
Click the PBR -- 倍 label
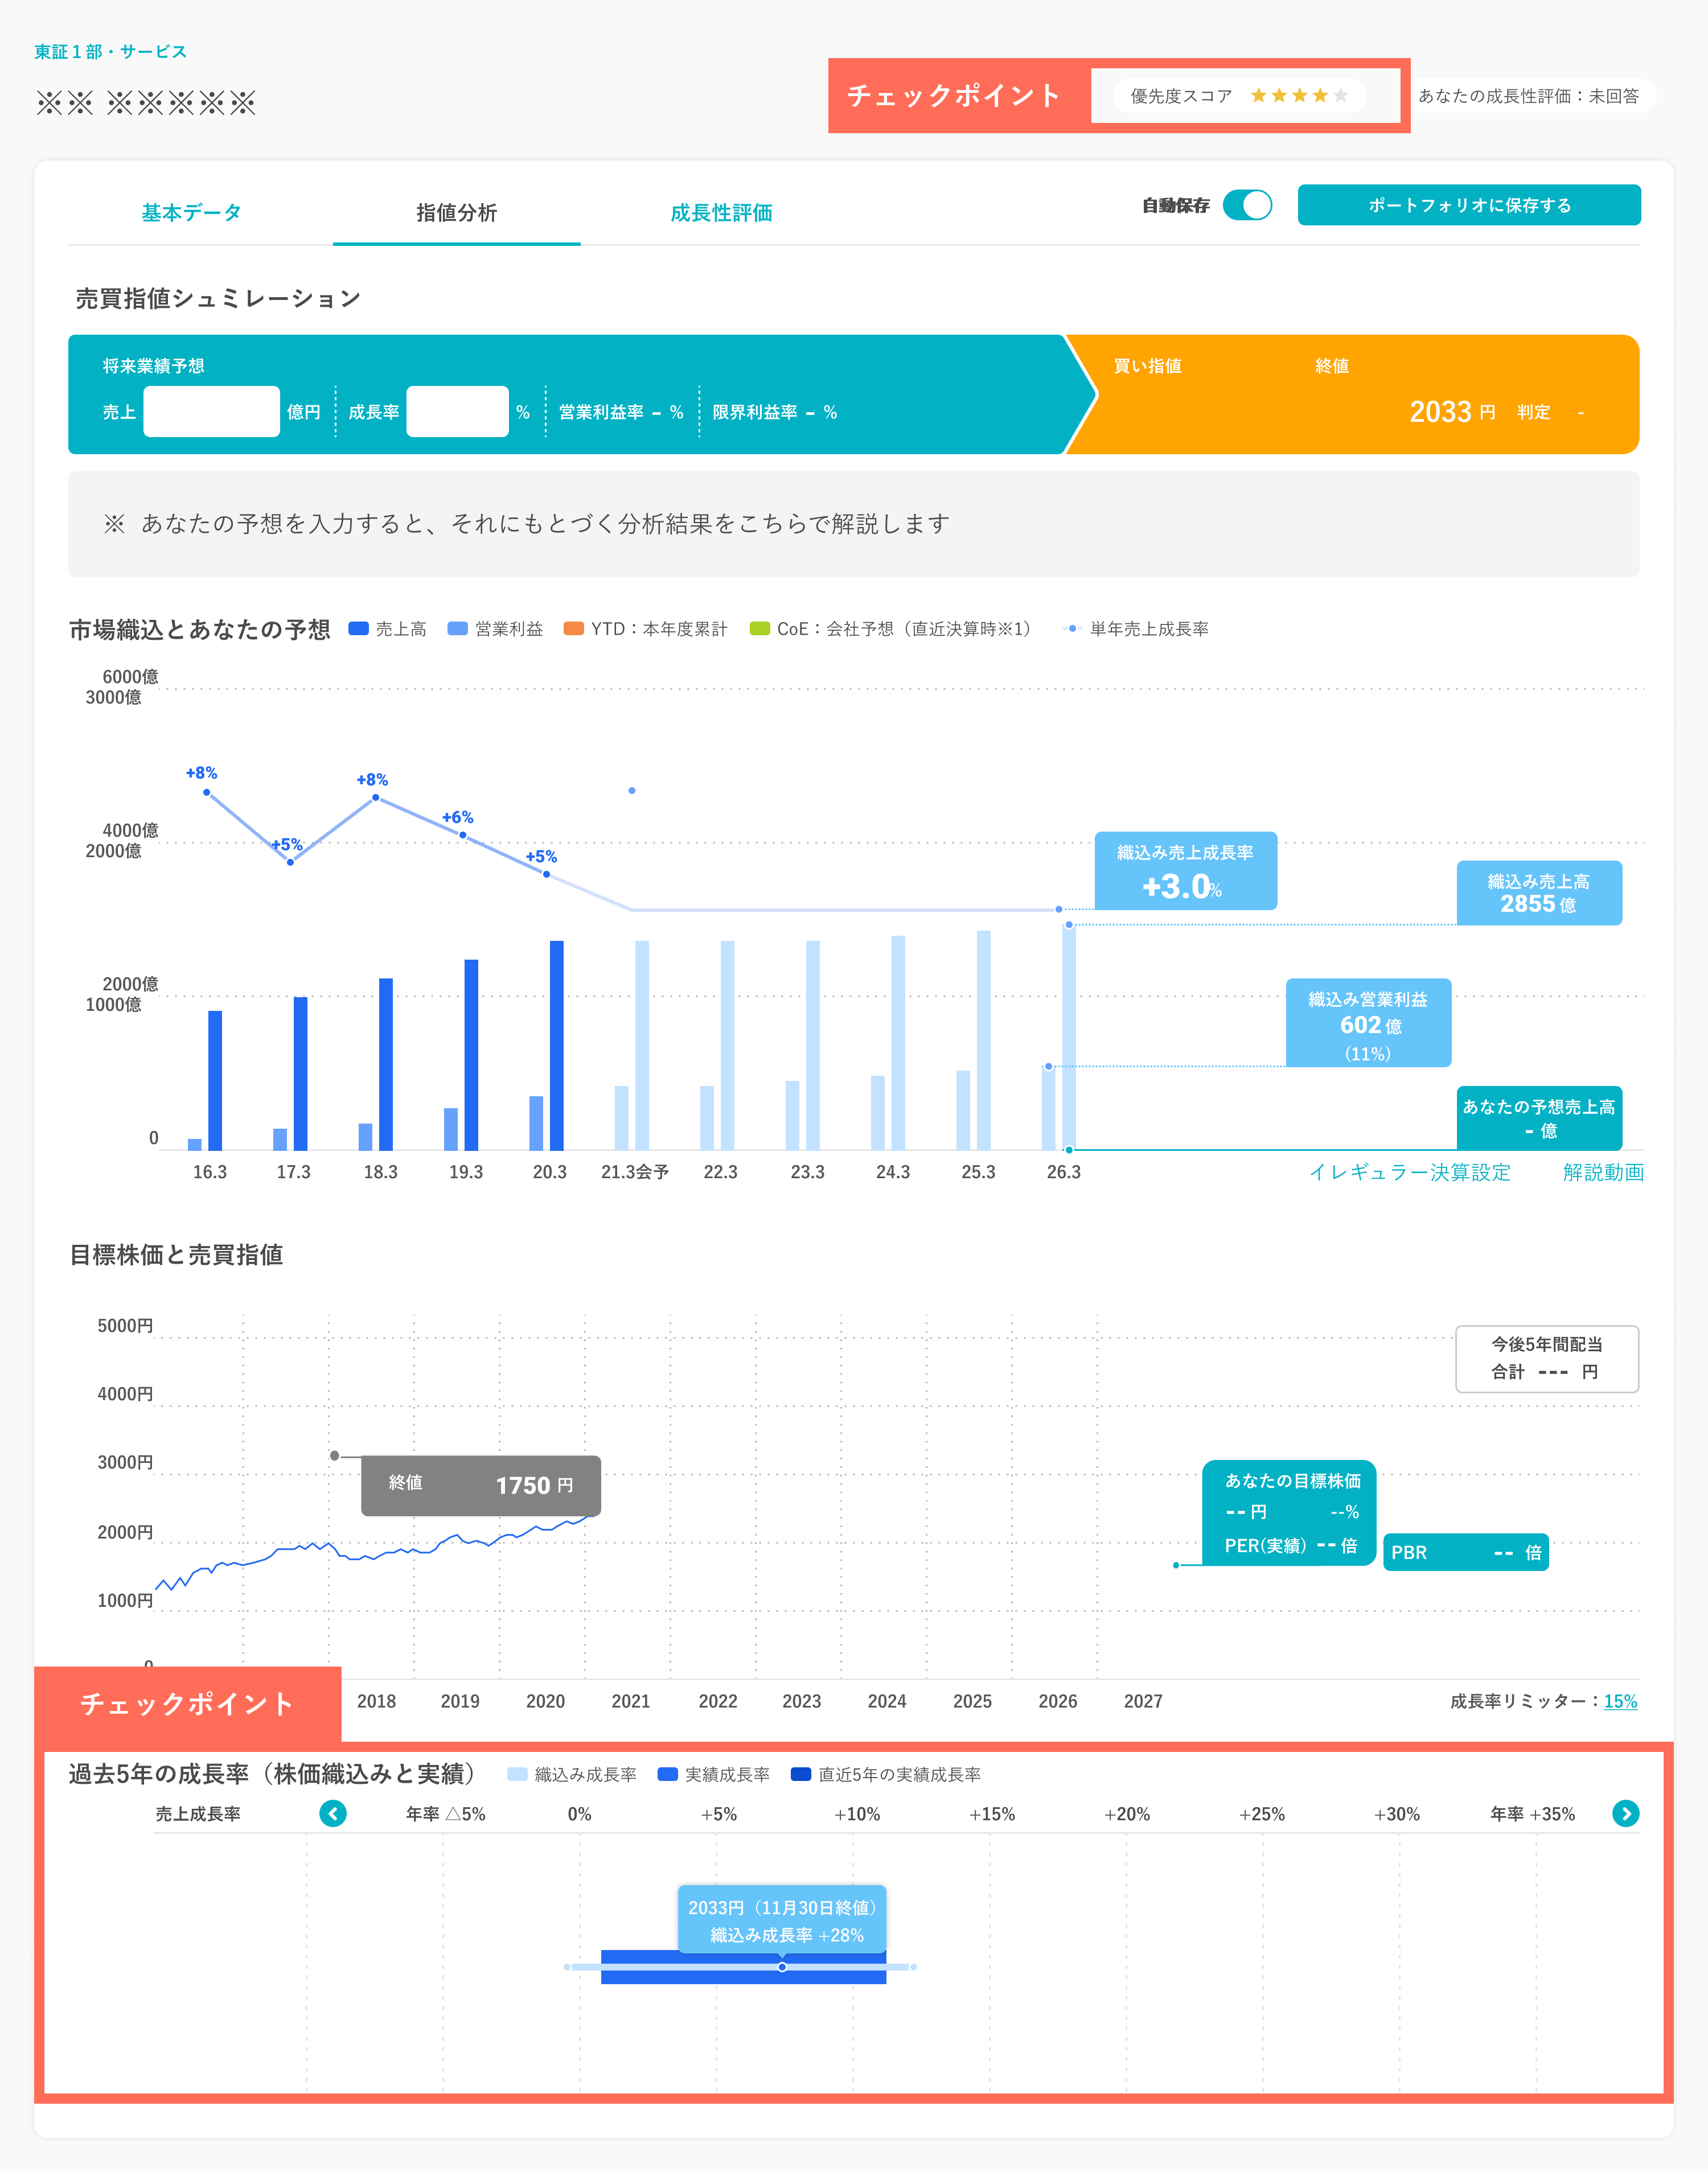[1466, 1552]
